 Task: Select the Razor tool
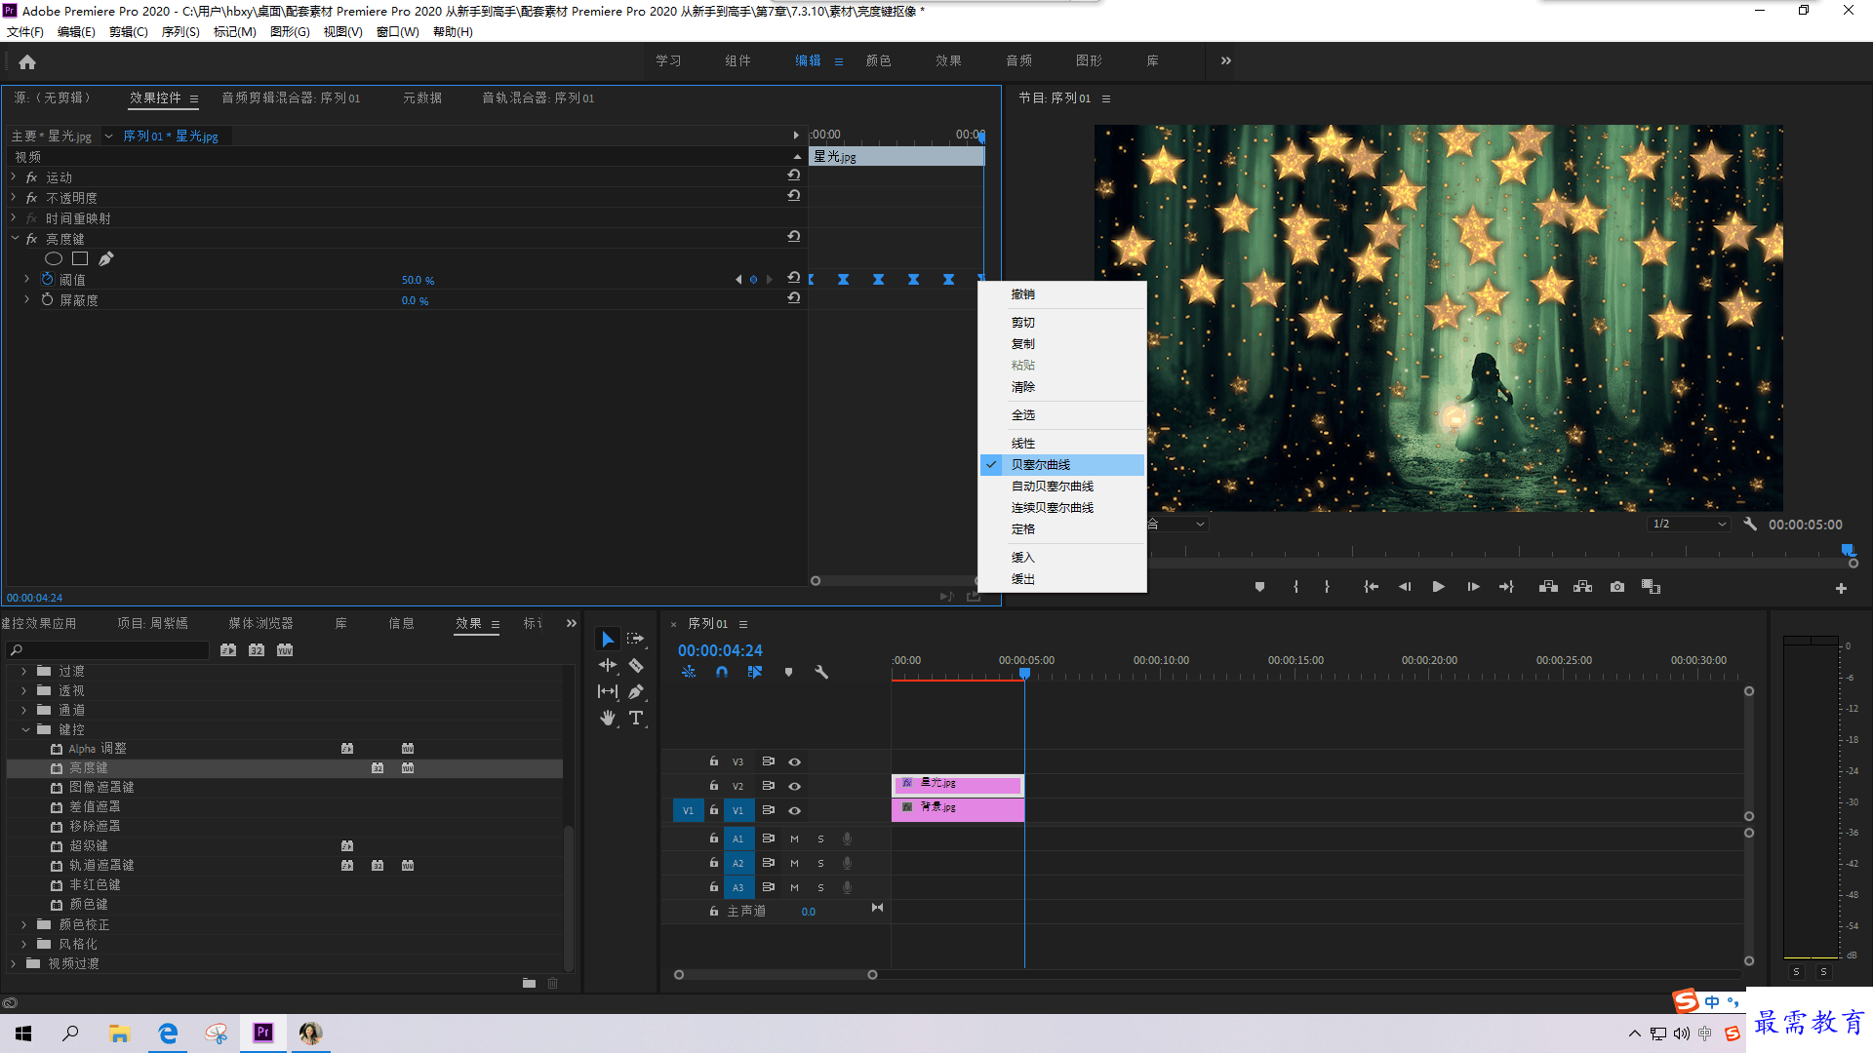point(636,665)
